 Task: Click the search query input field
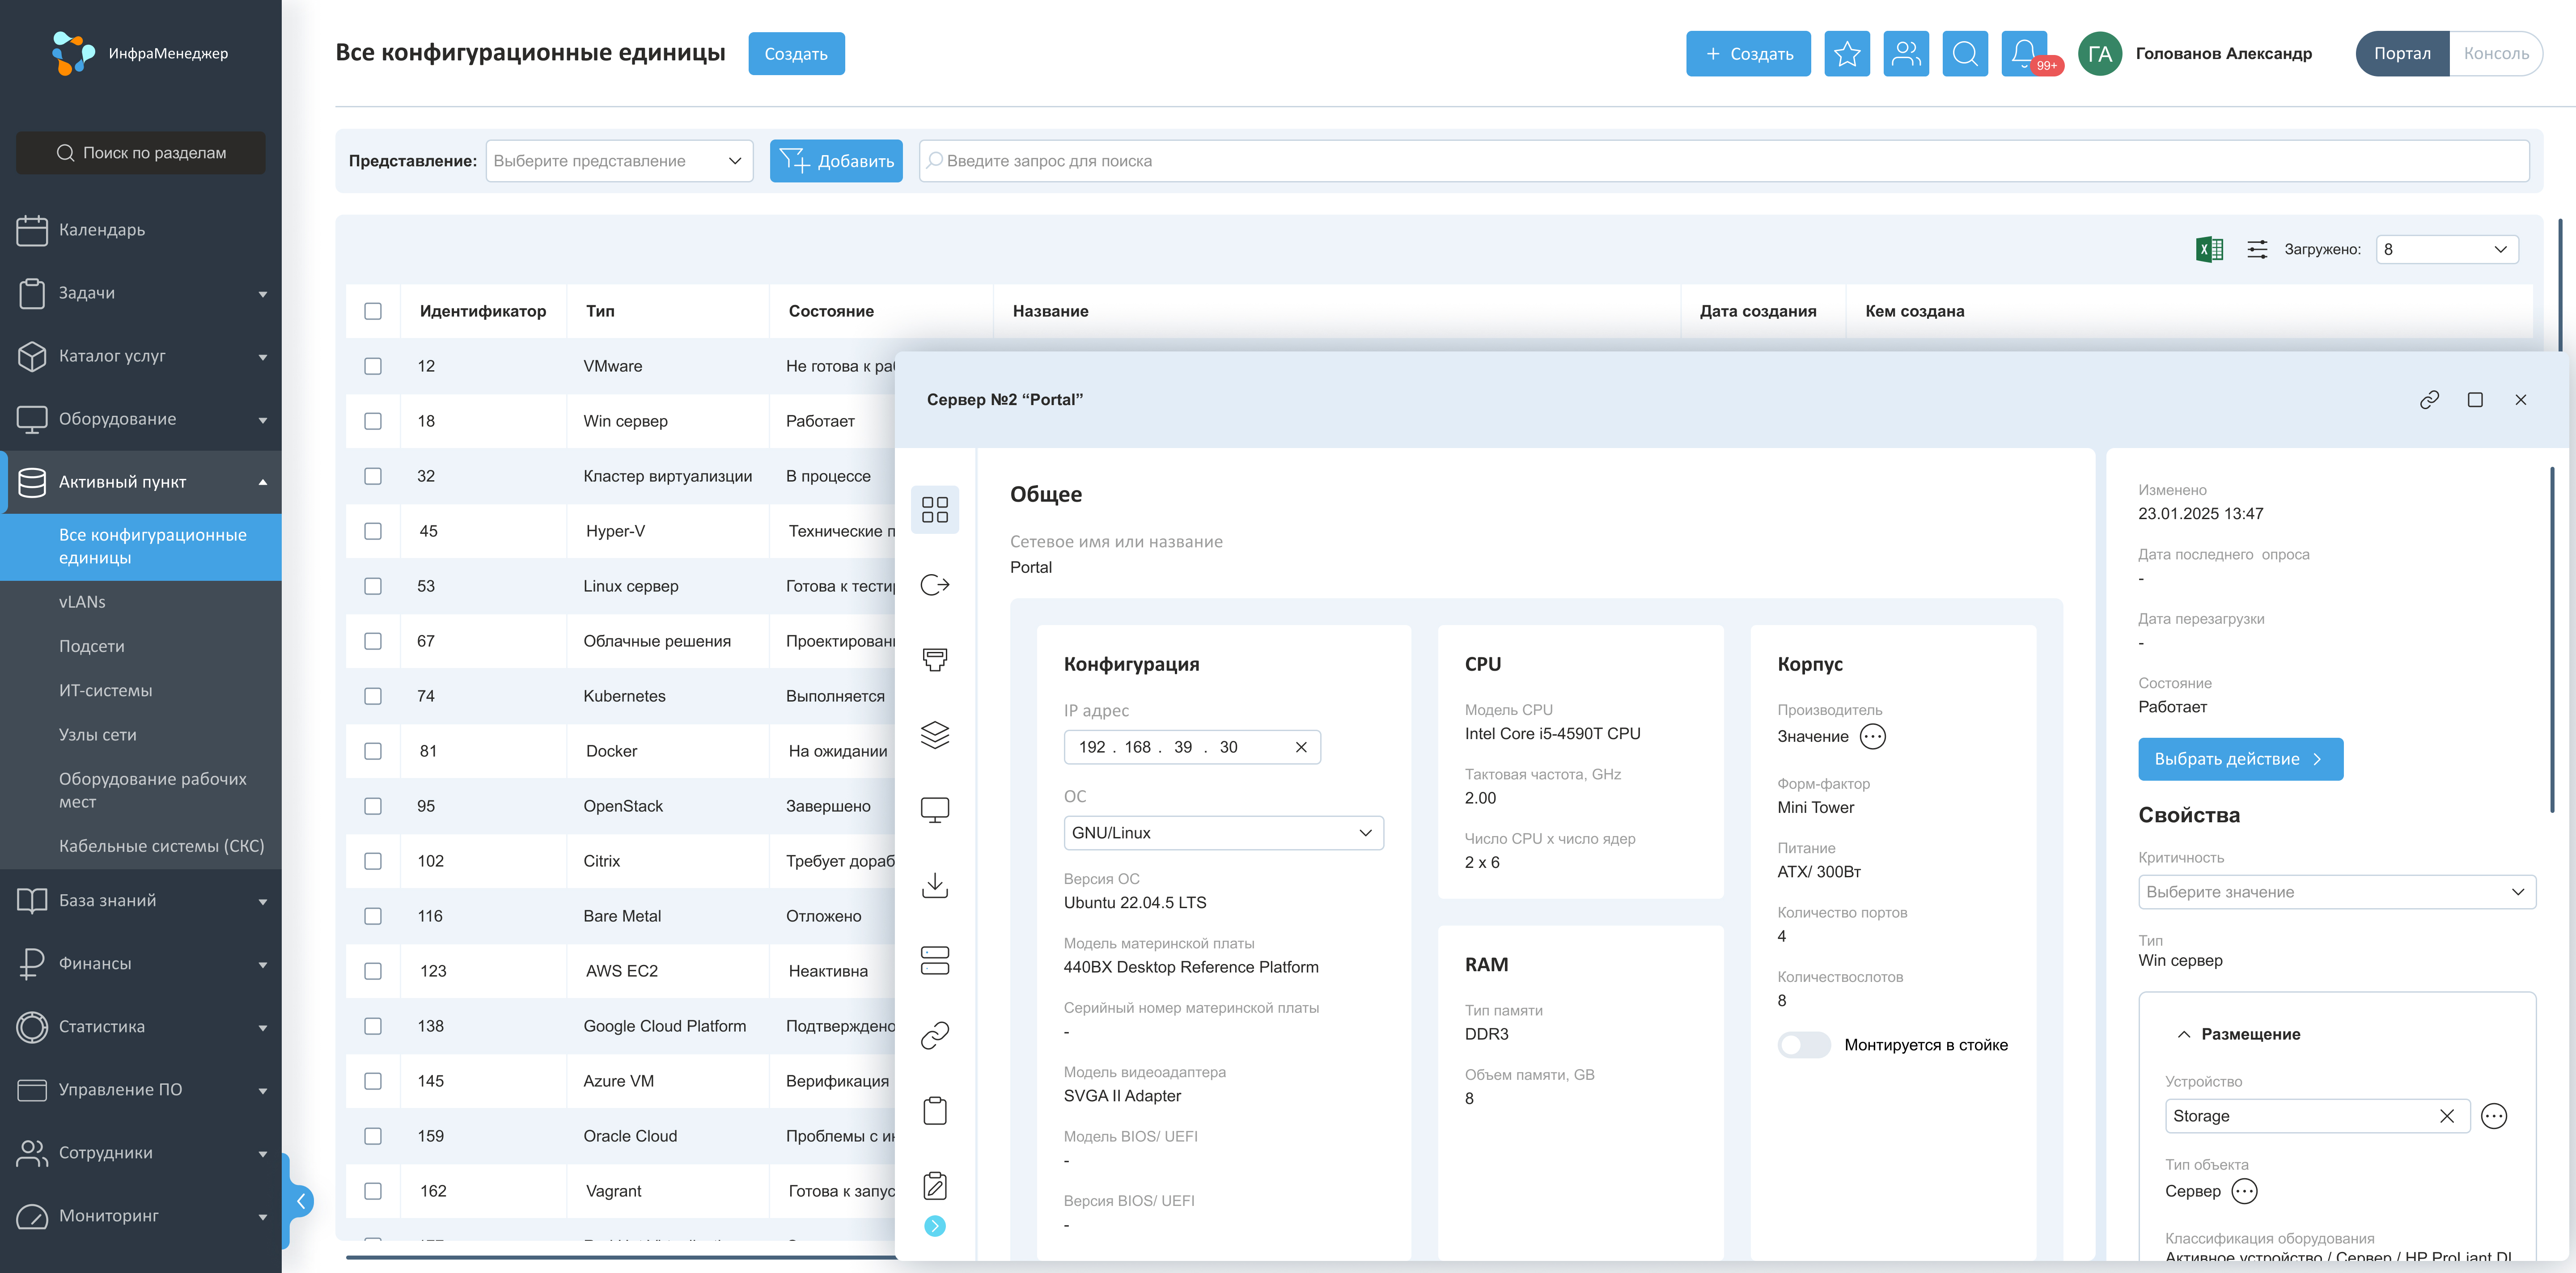(1724, 161)
